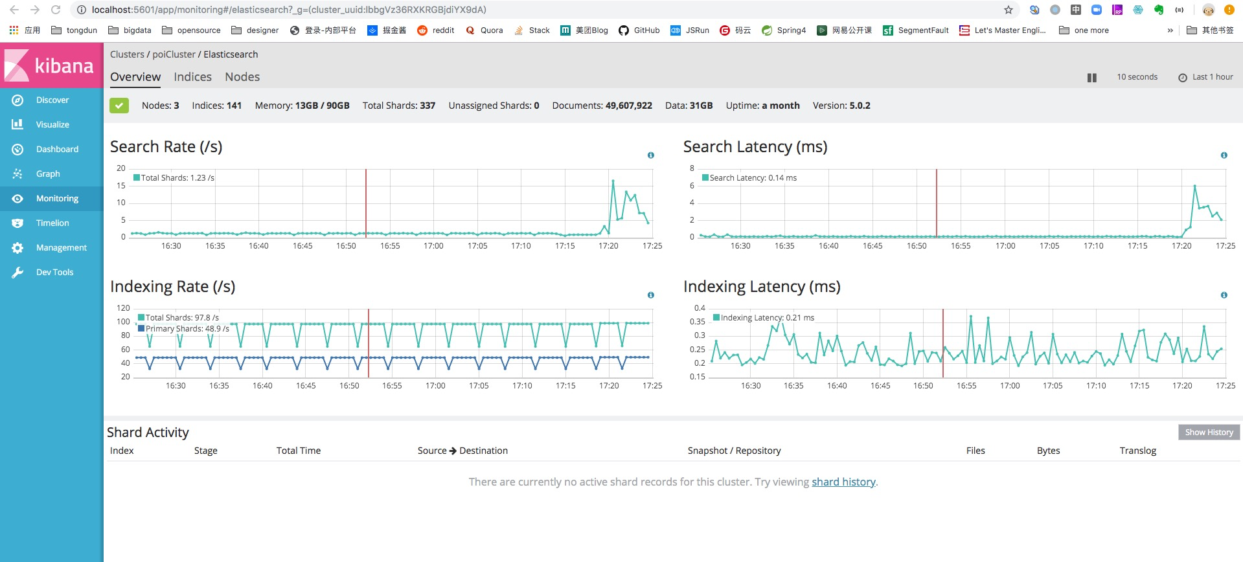Image resolution: width=1243 pixels, height=562 pixels.
Task: Open the 10 seconds refresh interval selector
Action: tap(1137, 77)
